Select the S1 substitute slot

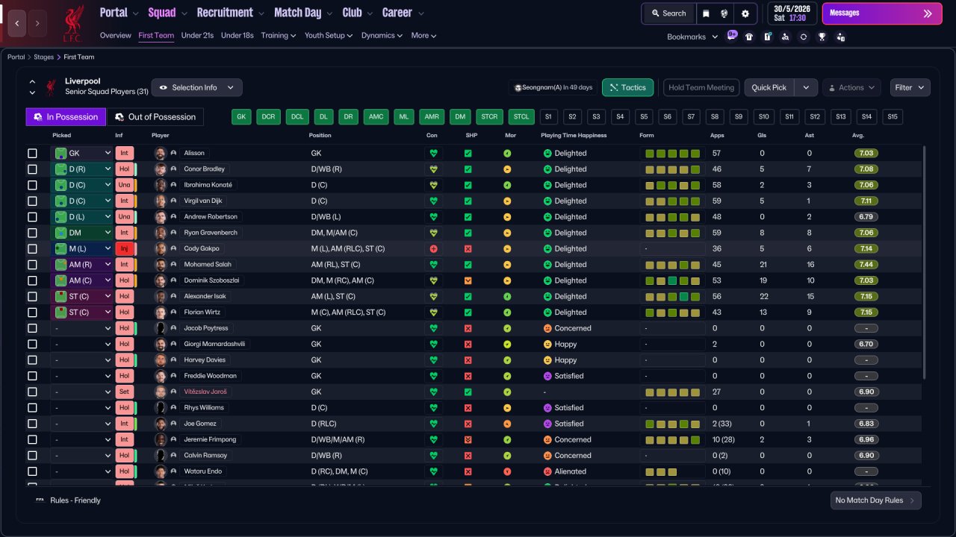548,117
